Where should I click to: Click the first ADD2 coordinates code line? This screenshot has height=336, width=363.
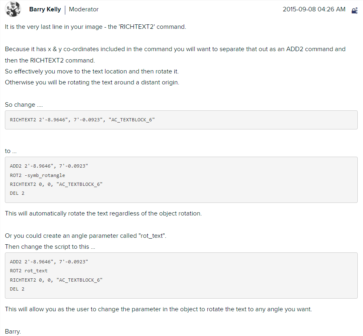point(49,166)
